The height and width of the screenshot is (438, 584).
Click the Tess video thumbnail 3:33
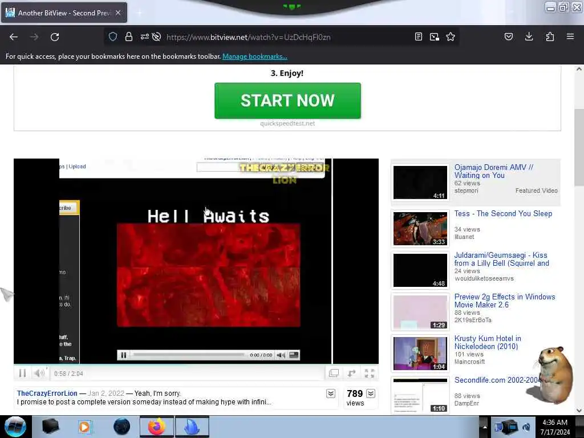(x=420, y=229)
